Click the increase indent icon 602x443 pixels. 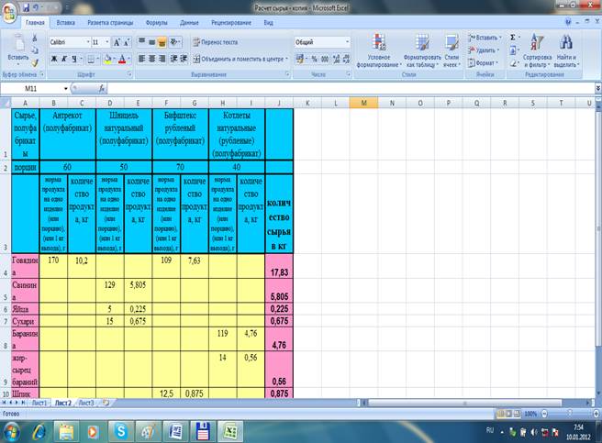tap(184, 59)
